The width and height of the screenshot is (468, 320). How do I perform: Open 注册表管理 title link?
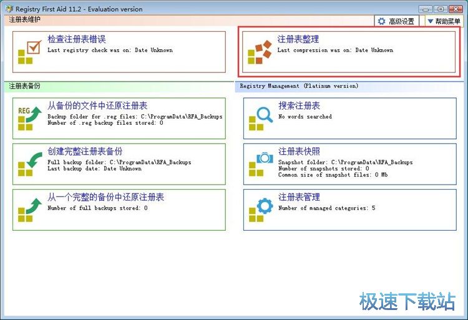[299, 197]
